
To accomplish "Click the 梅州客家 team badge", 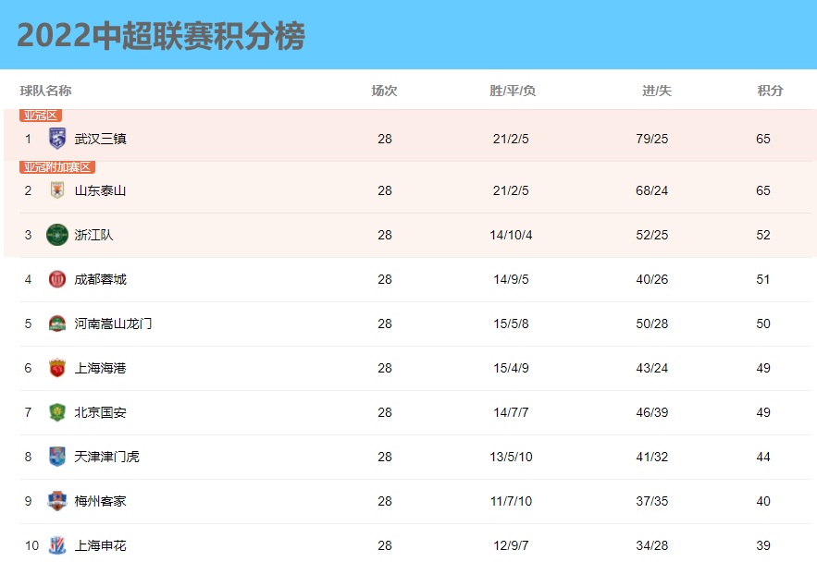I will 56,501.
